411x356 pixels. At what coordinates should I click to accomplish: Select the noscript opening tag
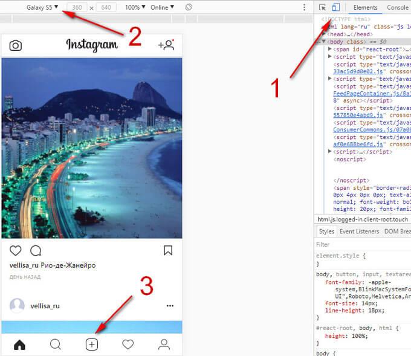(x=349, y=159)
